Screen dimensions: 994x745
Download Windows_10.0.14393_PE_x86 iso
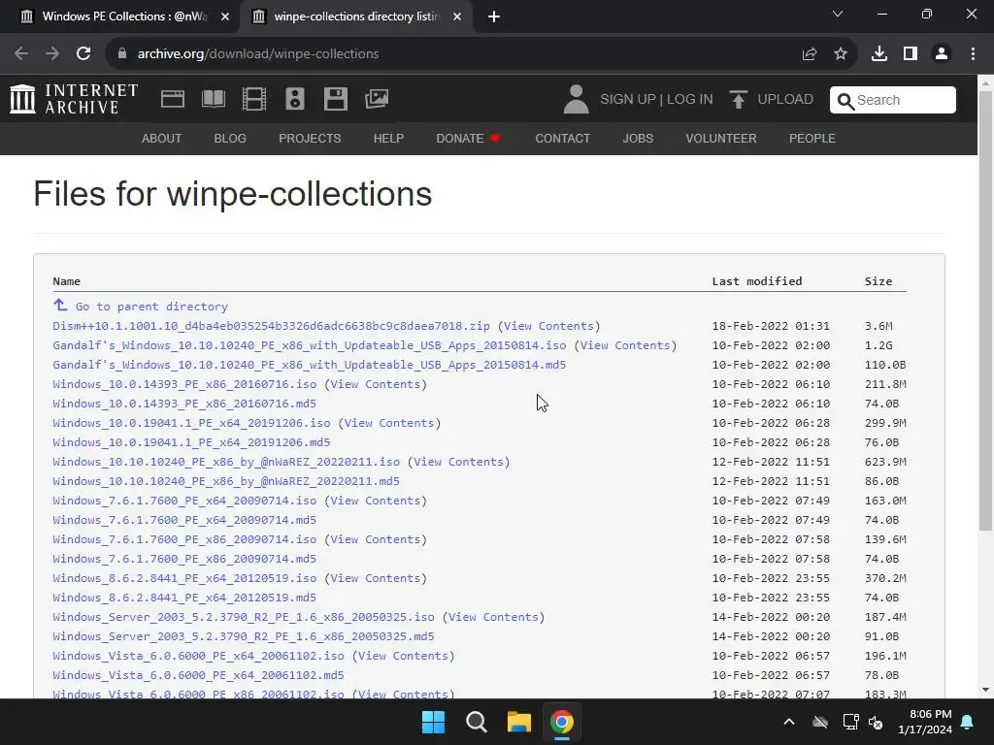[184, 384]
